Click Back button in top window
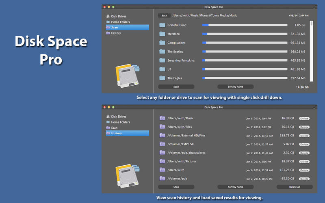The height and width of the screenshot is (203, 325). (164, 15)
